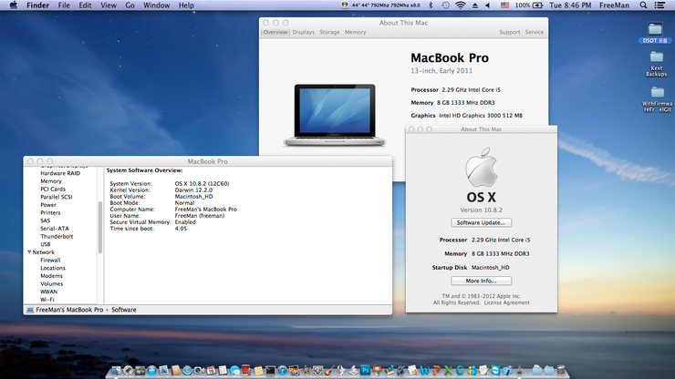This screenshot has width=675, height=379.
Task: Select the Overview tab
Action: pos(275,32)
